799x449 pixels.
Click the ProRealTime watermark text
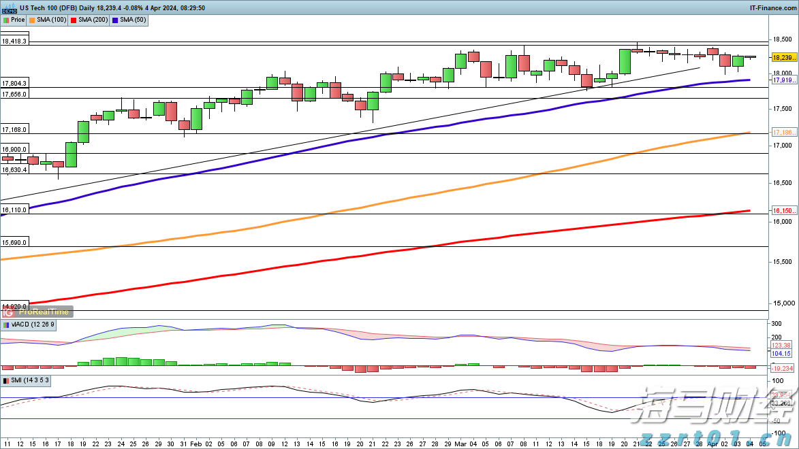(x=44, y=312)
